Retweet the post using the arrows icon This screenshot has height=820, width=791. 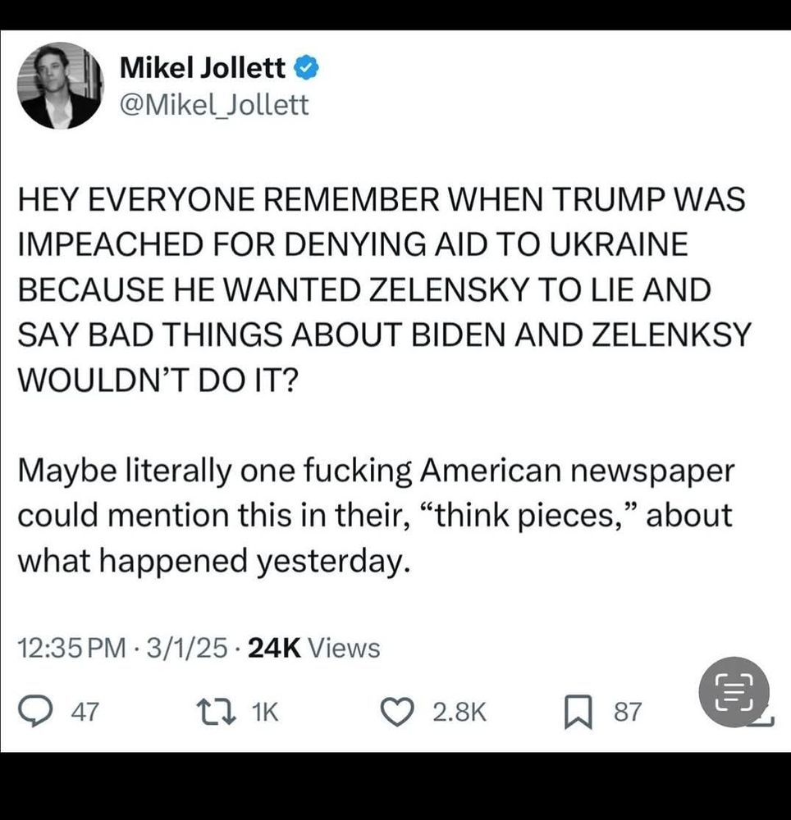[214, 712]
